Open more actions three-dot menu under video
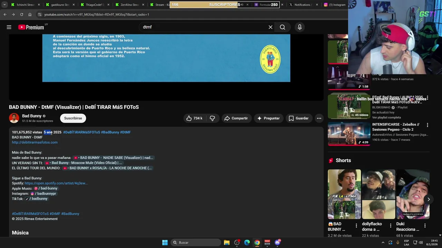 [x=319, y=118]
